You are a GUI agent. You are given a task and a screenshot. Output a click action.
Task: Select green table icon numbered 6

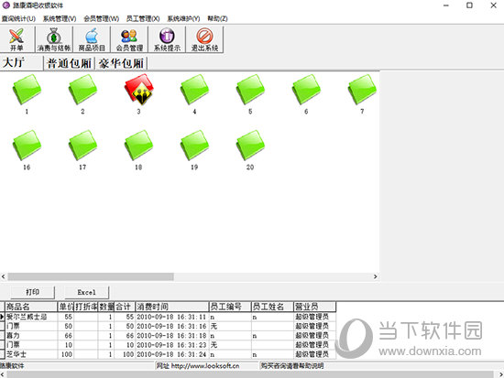click(307, 90)
